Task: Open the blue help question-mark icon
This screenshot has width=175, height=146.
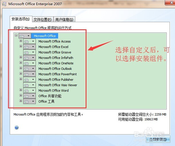Action: [17, 128]
